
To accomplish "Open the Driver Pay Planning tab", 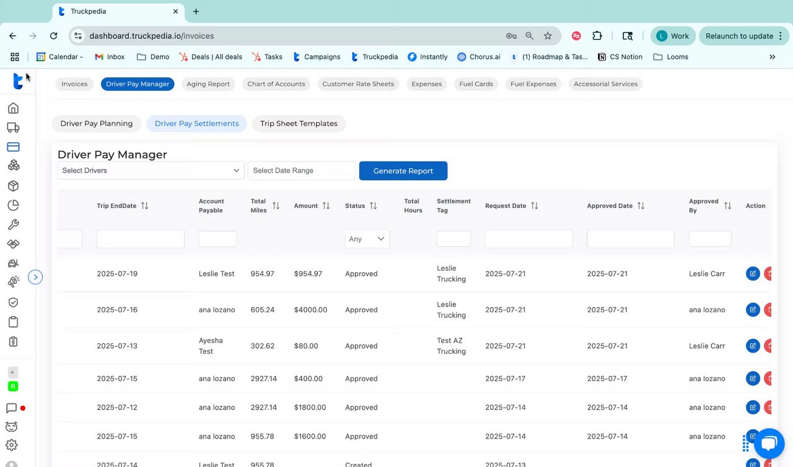I will 96,124.
